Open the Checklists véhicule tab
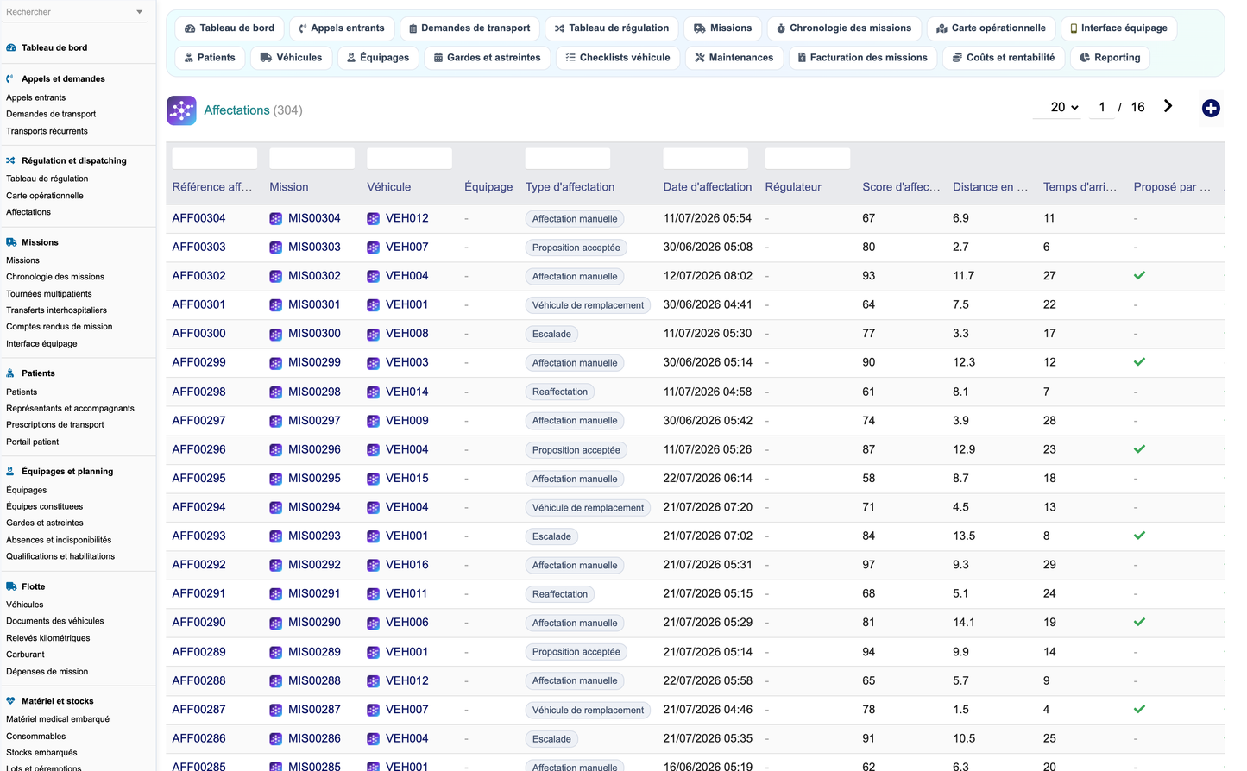The width and height of the screenshot is (1247, 771). [618, 58]
